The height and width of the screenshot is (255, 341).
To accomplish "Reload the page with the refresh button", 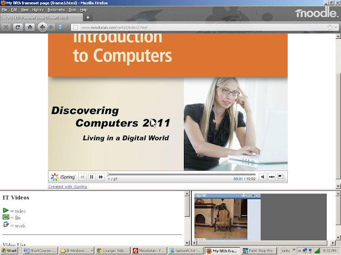I will coord(18,27).
